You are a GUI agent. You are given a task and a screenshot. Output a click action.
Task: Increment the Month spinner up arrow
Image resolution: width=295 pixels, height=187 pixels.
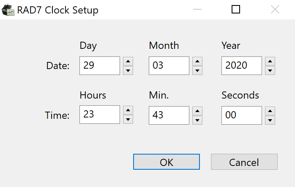197,61
